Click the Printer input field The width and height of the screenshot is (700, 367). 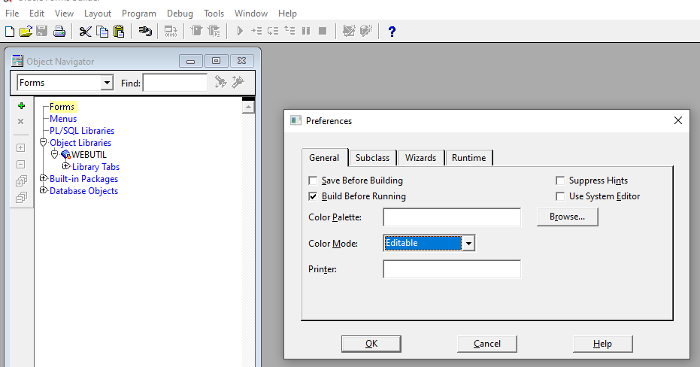point(452,269)
